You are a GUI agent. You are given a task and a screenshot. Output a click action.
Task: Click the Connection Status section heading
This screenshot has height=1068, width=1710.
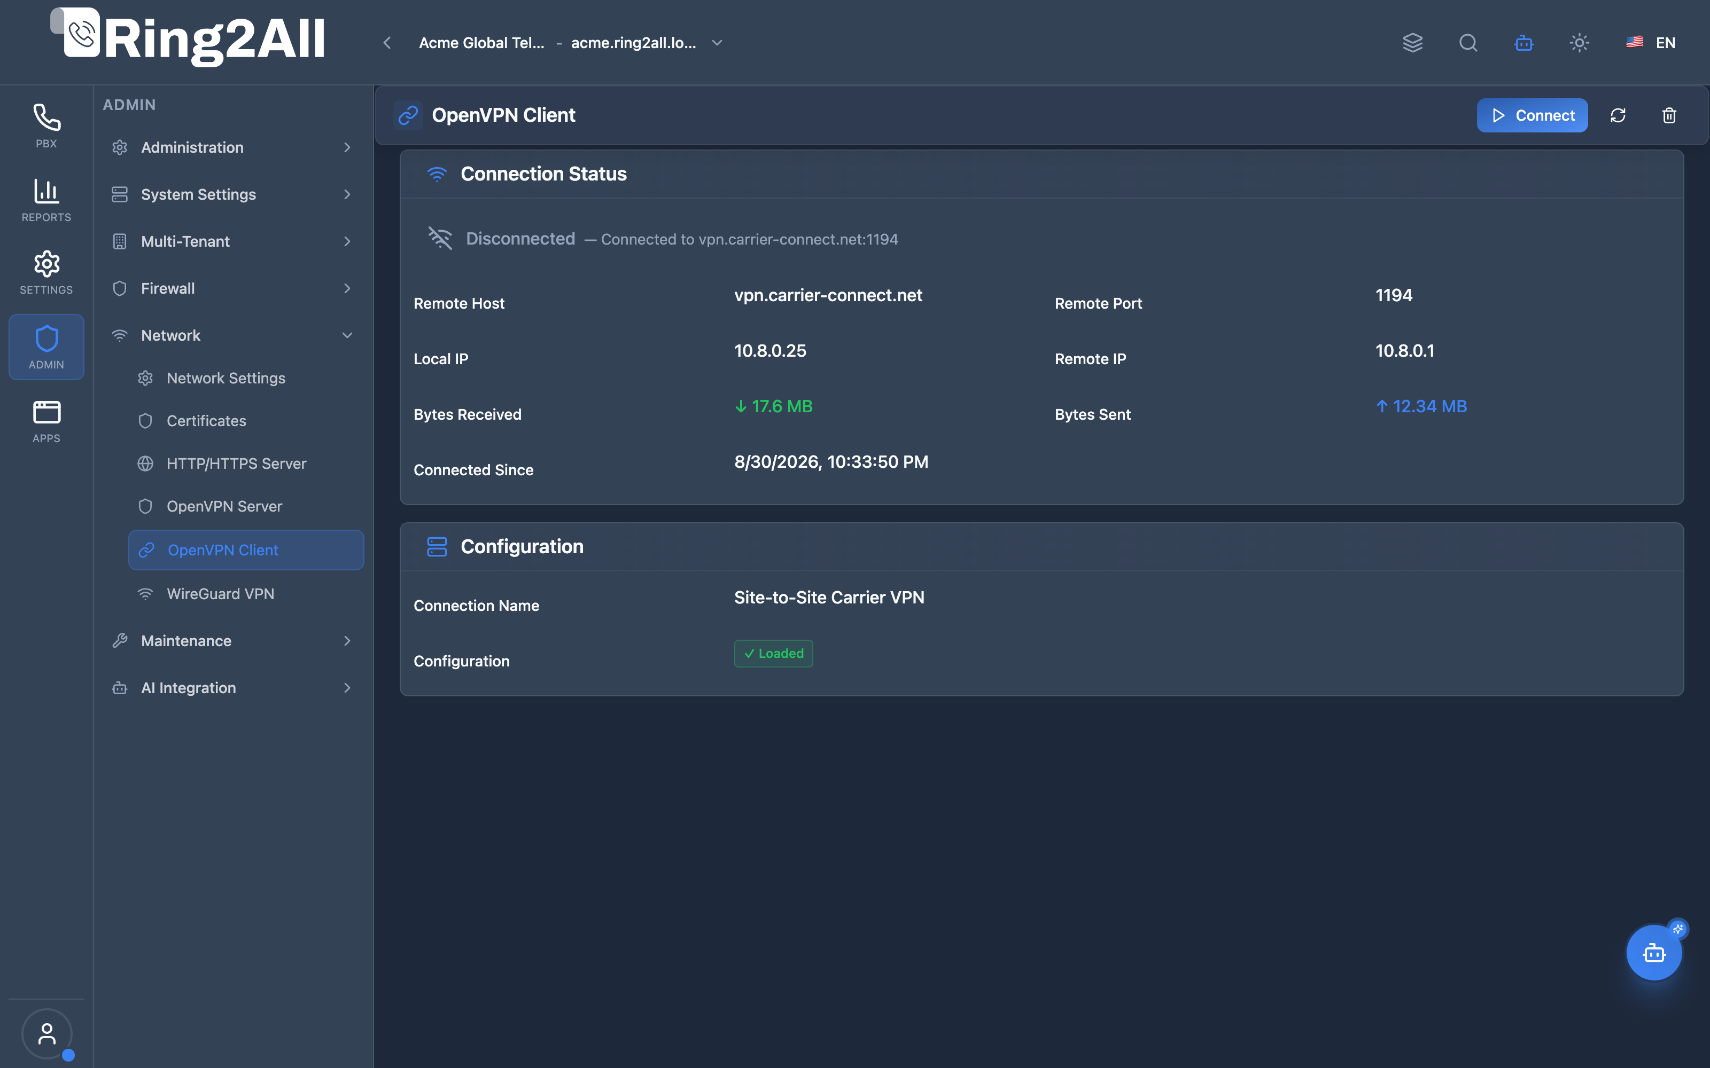pyautogui.click(x=543, y=174)
